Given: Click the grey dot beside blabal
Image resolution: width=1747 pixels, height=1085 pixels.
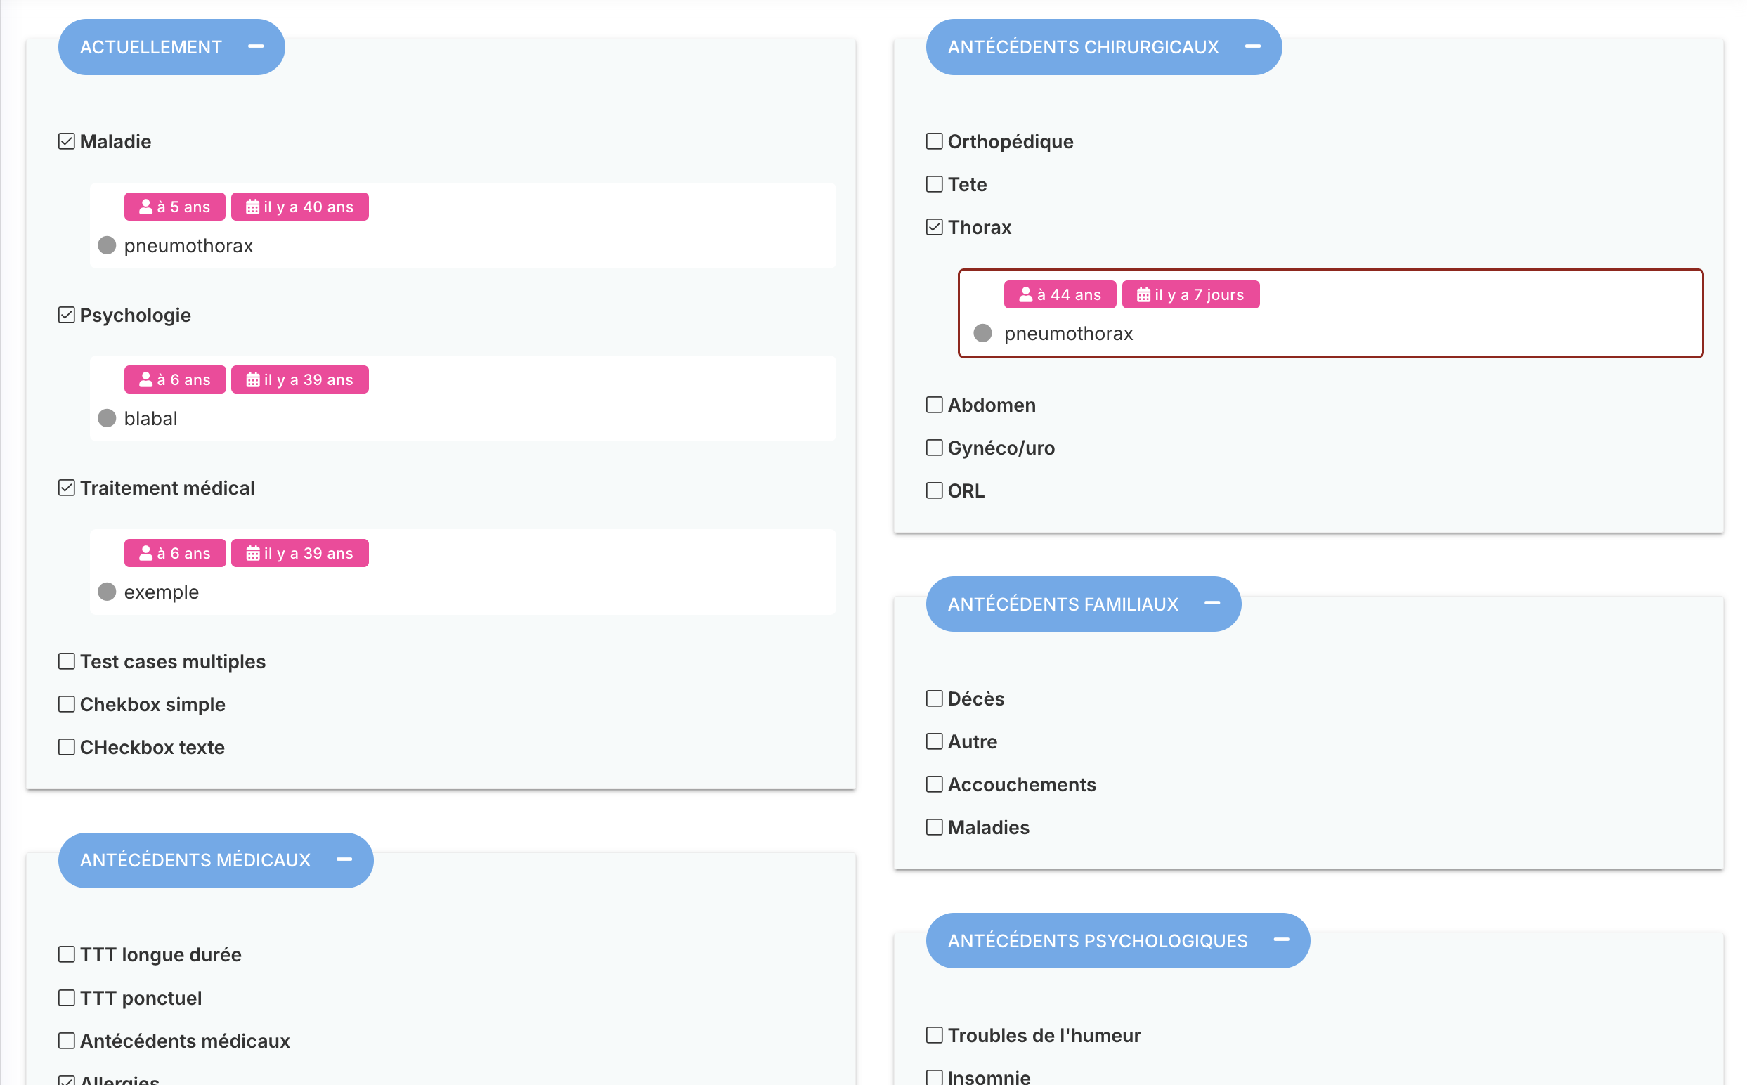Looking at the screenshot, I should click(x=107, y=418).
